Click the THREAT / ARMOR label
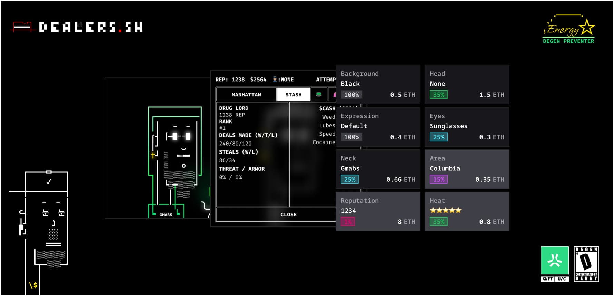 (x=242, y=169)
